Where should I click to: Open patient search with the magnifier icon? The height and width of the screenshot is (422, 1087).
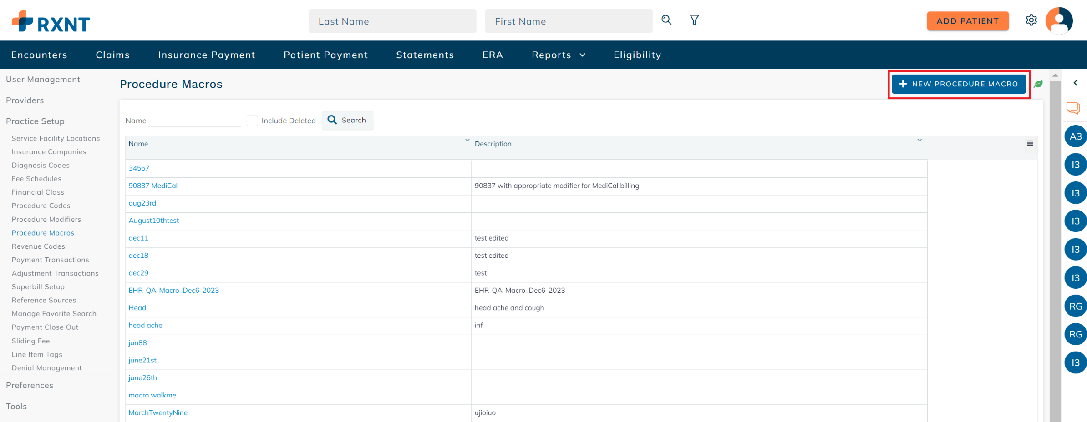(666, 20)
